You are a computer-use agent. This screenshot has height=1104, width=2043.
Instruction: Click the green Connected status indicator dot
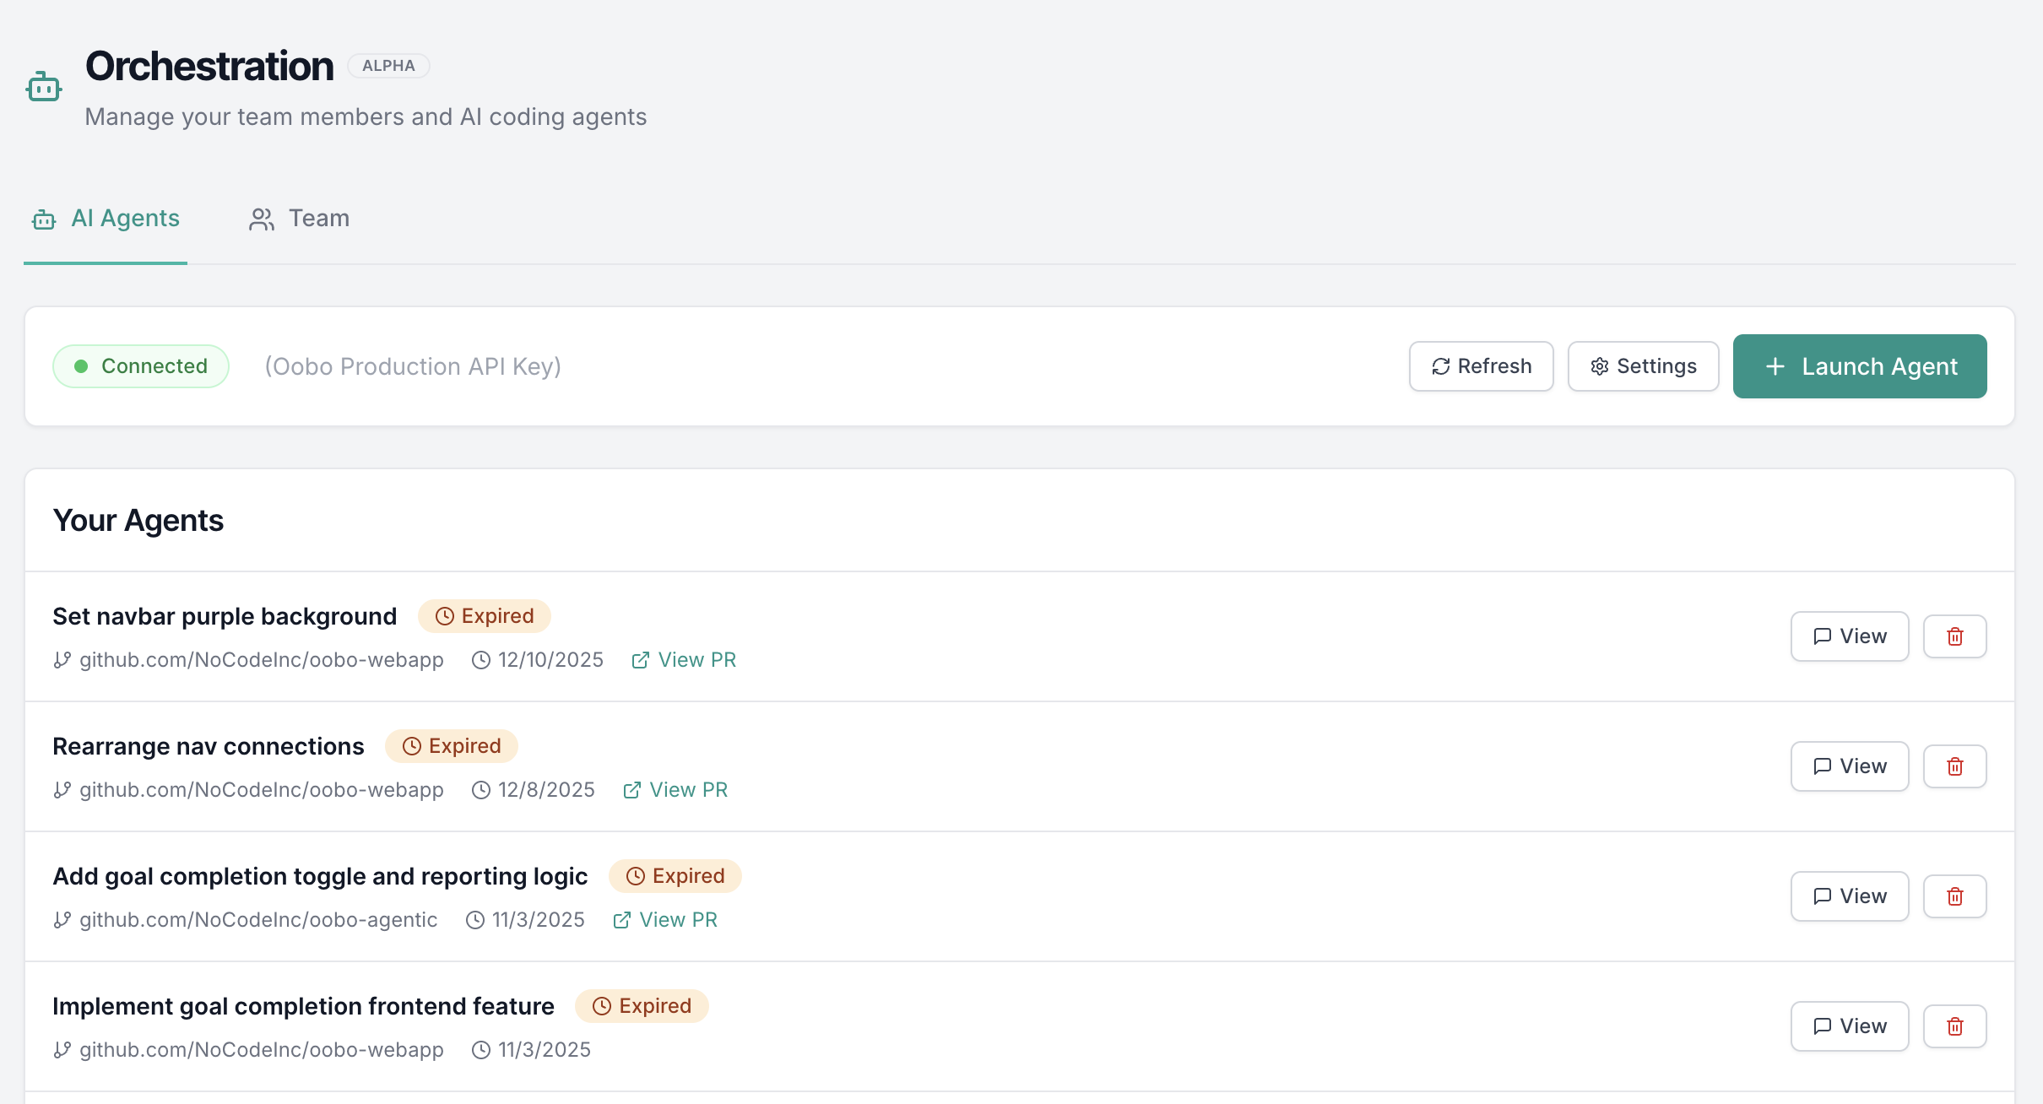[80, 365]
